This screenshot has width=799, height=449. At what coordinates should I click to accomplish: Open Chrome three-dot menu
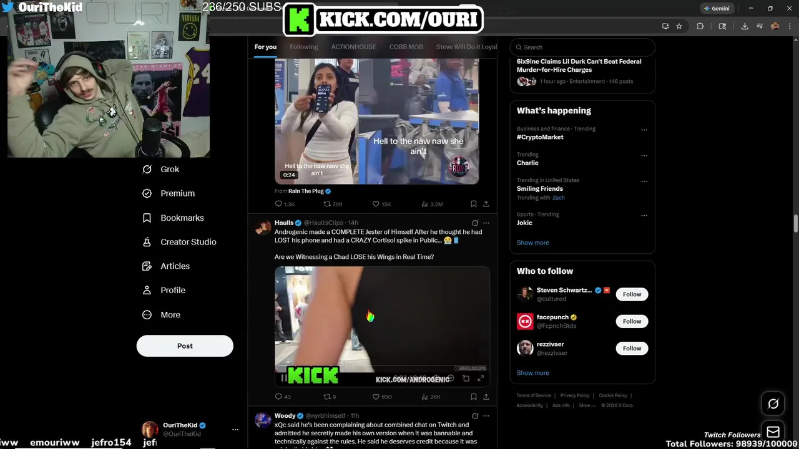click(x=788, y=26)
